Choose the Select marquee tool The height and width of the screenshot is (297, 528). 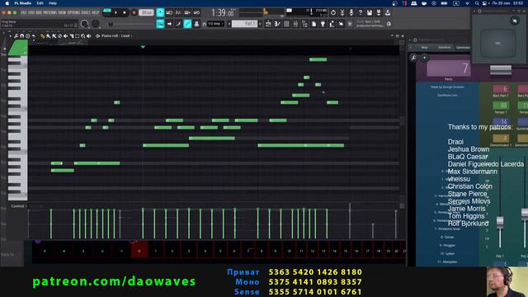click(77, 35)
